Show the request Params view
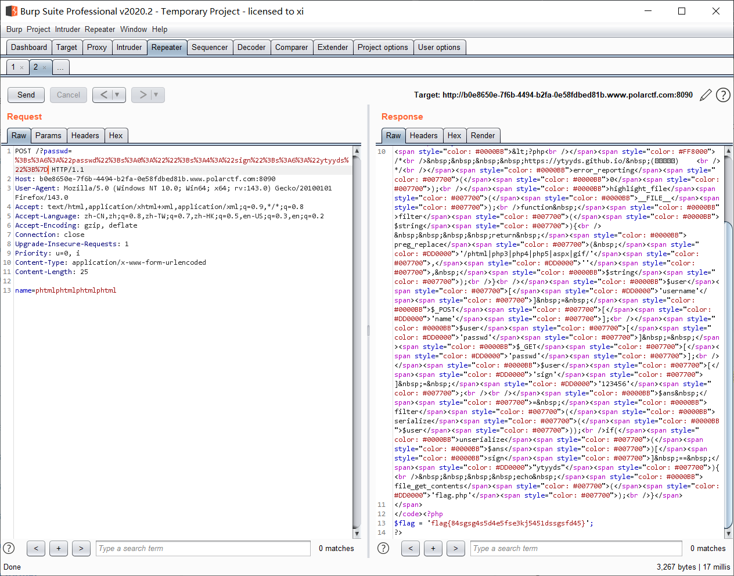The height and width of the screenshot is (576, 734). tap(48, 136)
